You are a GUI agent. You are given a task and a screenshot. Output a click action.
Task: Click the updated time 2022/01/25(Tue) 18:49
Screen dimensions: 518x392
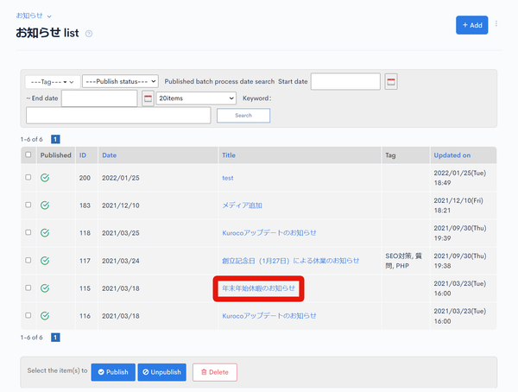click(x=460, y=178)
